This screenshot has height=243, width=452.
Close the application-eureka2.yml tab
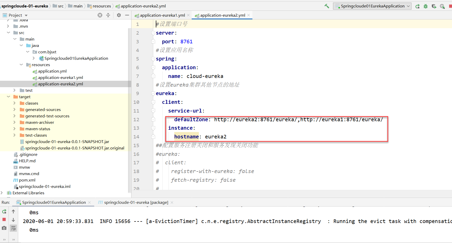(249, 15)
